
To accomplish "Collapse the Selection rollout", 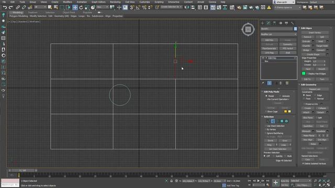I will click(x=268, y=117).
